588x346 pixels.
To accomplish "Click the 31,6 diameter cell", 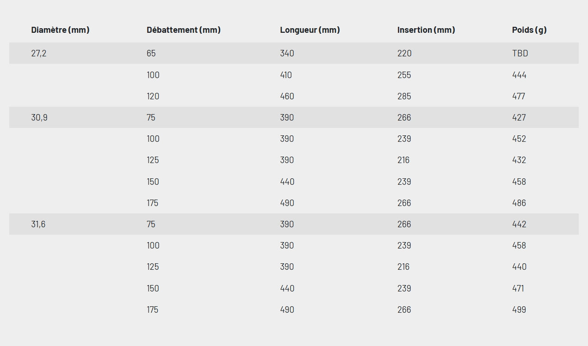I will pos(38,225).
